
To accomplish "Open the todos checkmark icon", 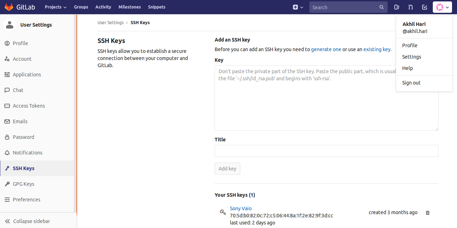I will point(424,7).
